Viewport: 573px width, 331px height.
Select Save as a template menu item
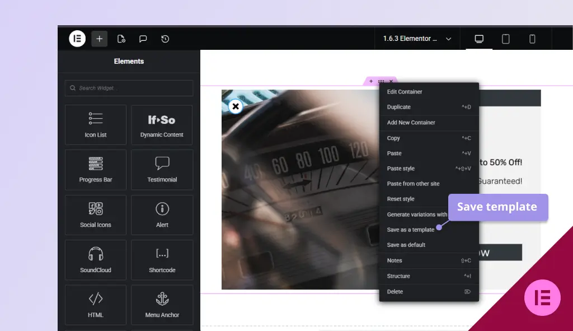tap(410, 230)
